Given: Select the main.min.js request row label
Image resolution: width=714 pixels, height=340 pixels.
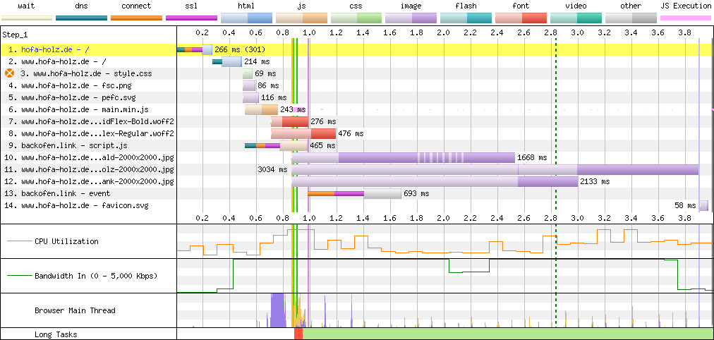Looking at the screenshot, I should [x=78, y=110].
